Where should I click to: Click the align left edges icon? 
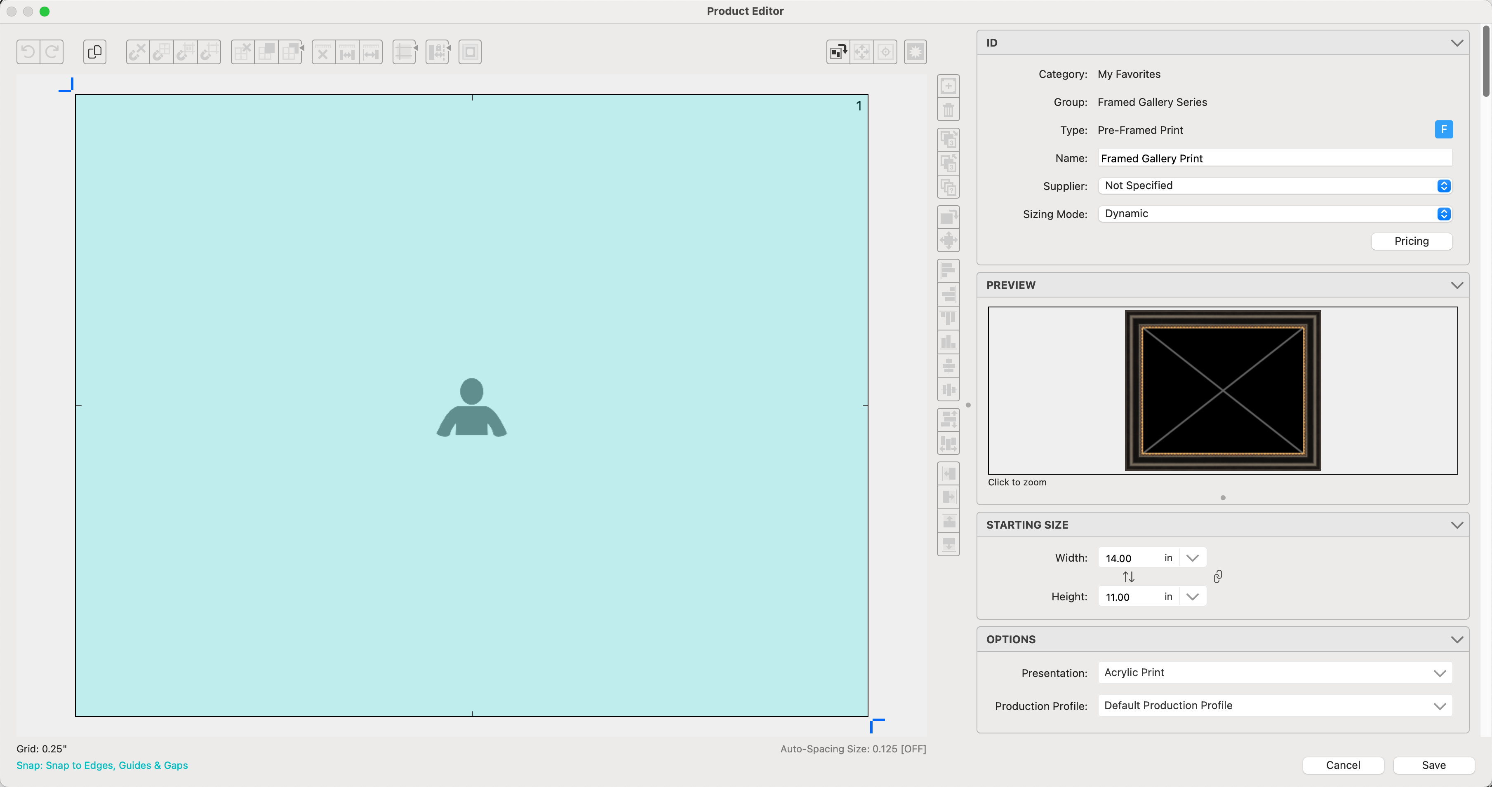[948, 271]
